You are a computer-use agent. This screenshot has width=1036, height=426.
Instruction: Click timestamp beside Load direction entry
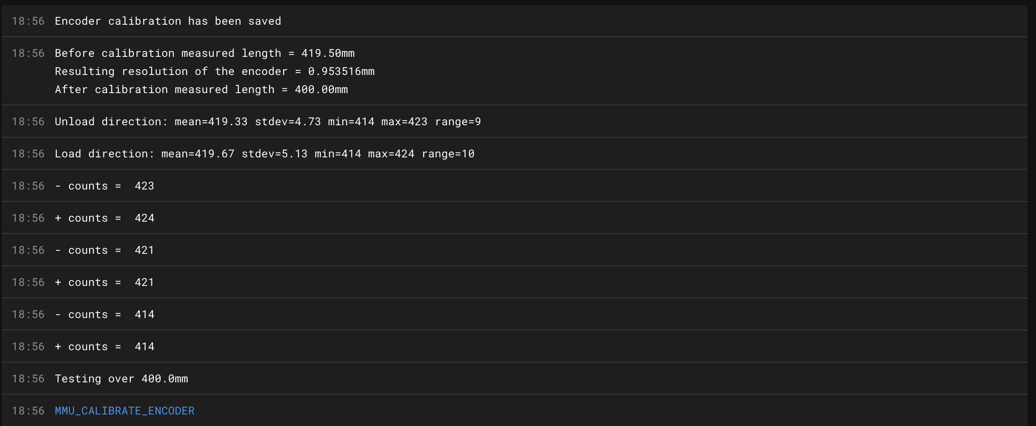(x=28, y=154)
